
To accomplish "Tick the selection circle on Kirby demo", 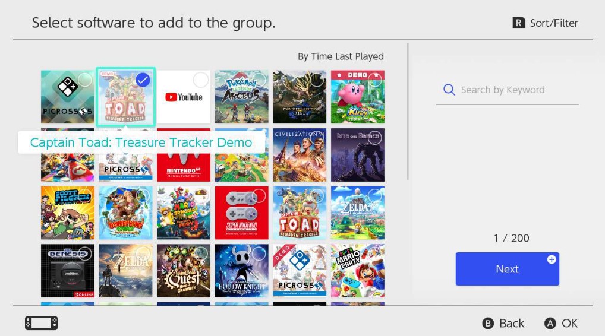I will [x=374, y=80].
